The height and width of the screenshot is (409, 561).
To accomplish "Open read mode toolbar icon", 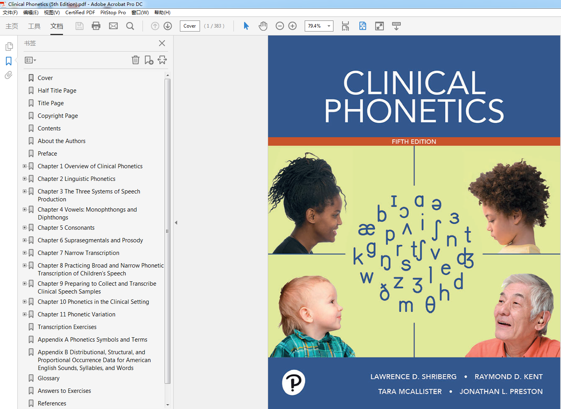I will [396, 26].
